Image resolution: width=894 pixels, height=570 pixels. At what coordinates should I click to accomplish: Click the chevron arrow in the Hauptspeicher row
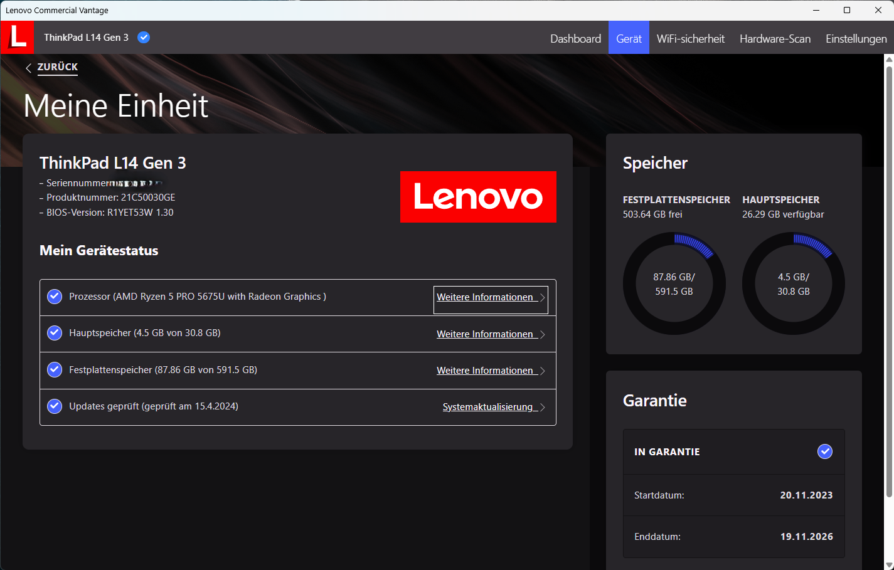[543, 335]
